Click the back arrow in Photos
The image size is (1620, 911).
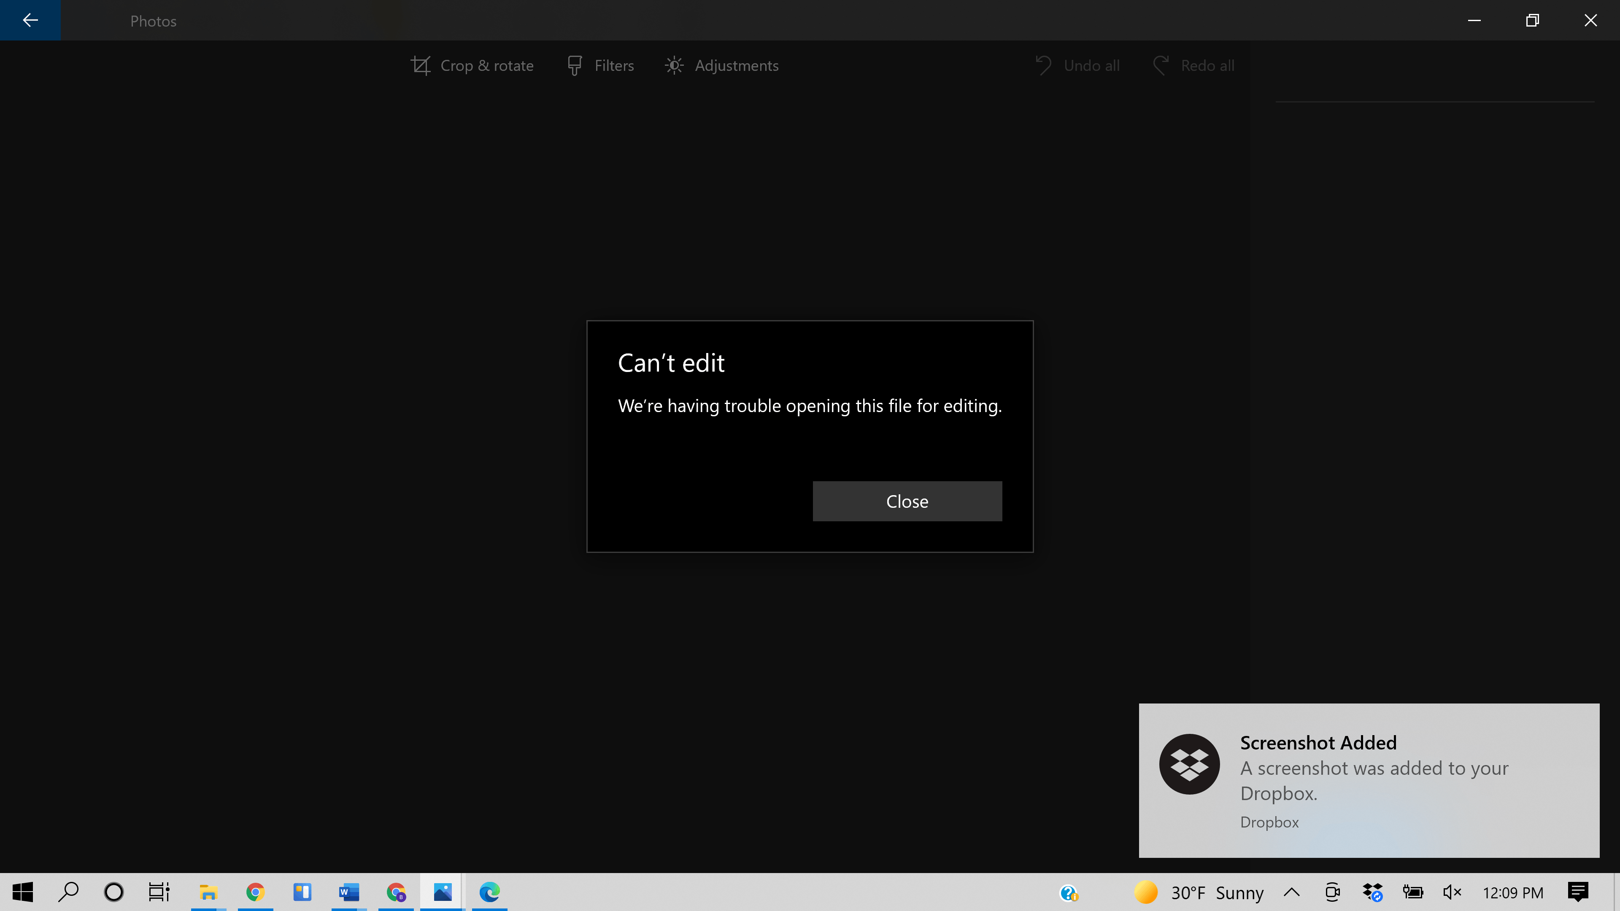(x=30, y=20)
